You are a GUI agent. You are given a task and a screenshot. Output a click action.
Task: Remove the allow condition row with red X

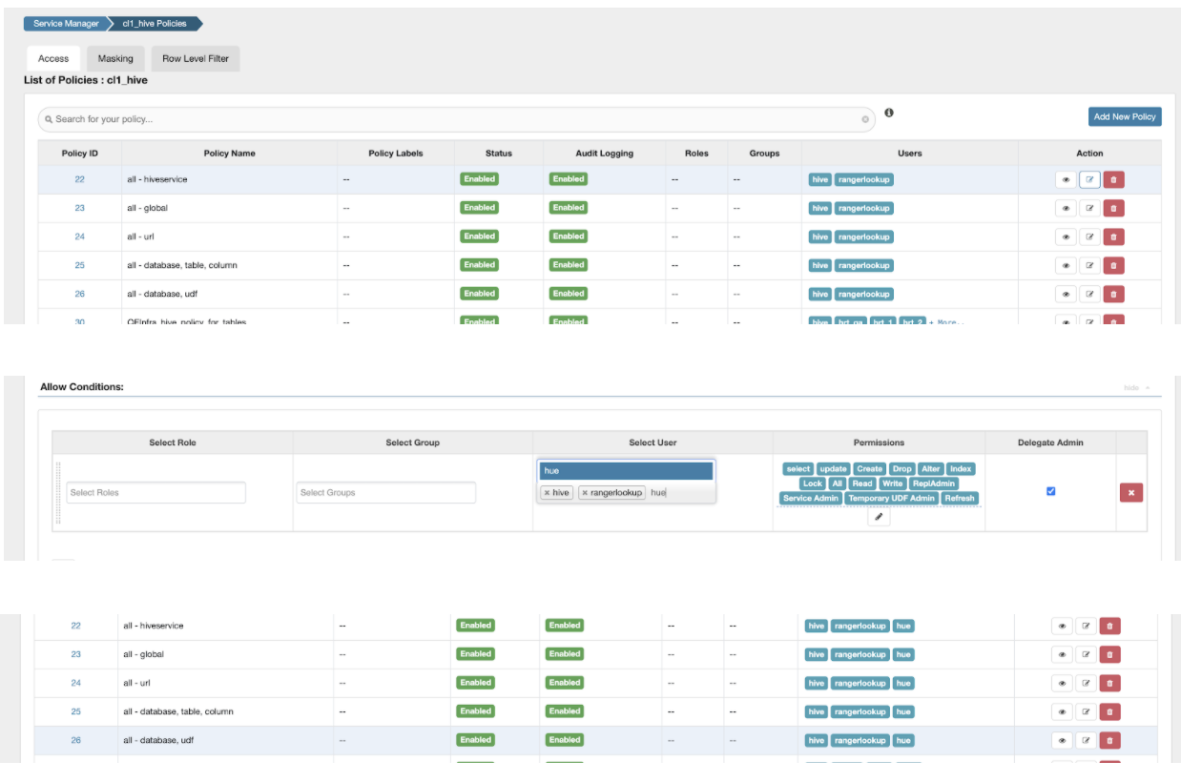pos(1130,492)
